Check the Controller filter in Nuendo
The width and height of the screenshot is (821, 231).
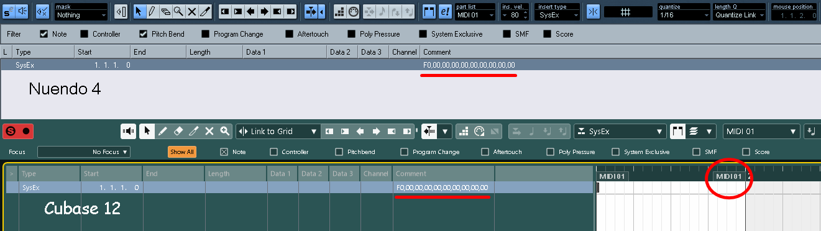click(83, 34)
